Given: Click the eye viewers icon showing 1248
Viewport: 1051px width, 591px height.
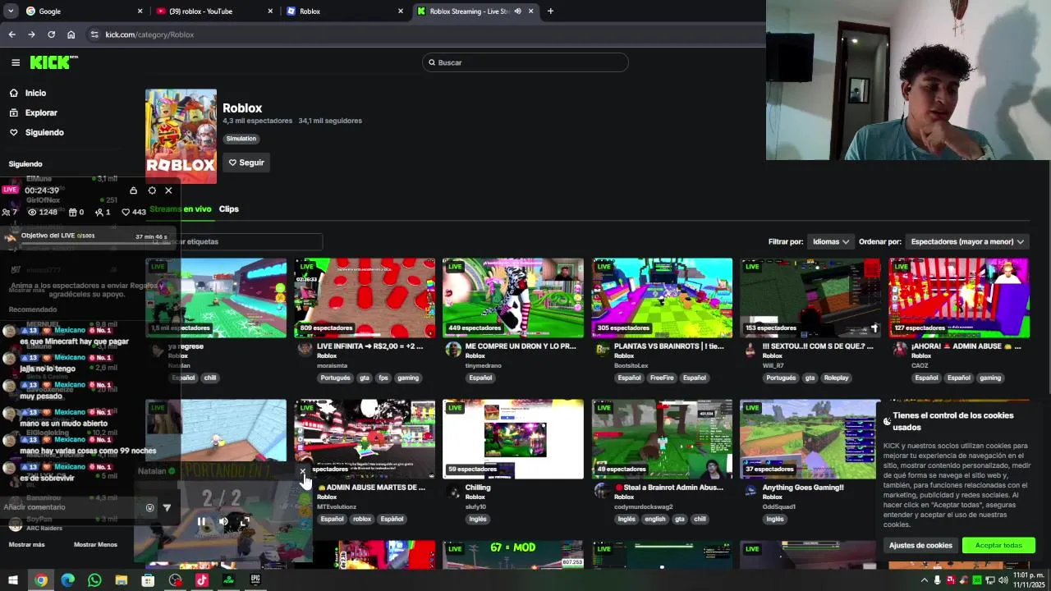Looking at the screenshot, I should (32, 212).
